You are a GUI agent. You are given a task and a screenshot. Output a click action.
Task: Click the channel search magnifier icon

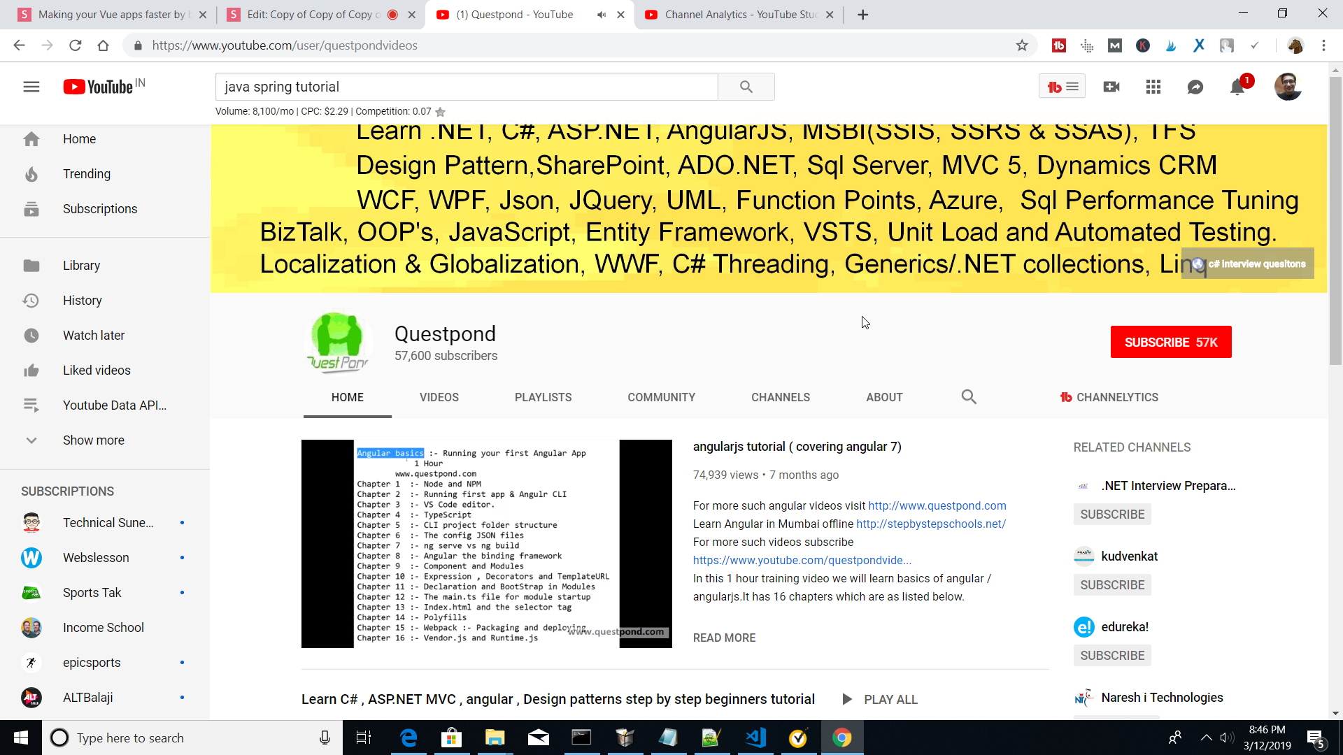(968, 397)
